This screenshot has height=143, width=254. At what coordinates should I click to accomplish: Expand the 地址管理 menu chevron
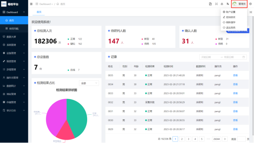tap(24, 94)
